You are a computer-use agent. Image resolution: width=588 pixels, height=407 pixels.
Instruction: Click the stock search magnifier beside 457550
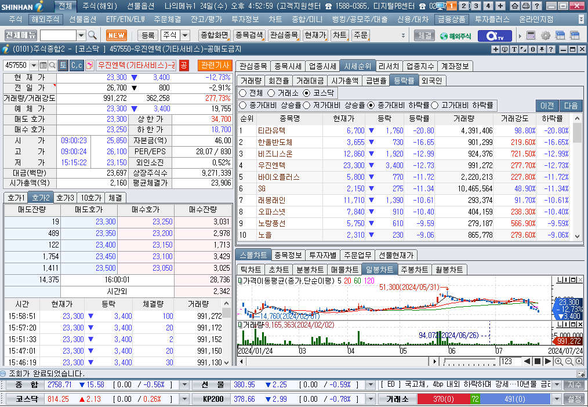pos(52,66)
